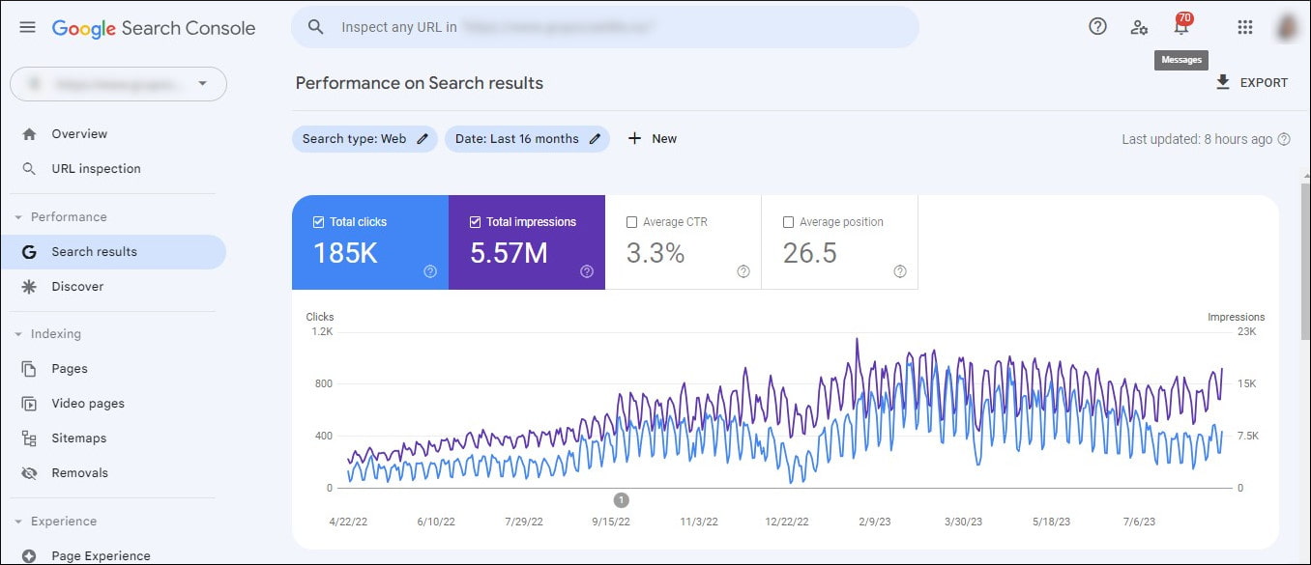Click the EXPORT button
This screenshot has height=565, width=1311.
pyautogui.click(x=1252, y=82)
